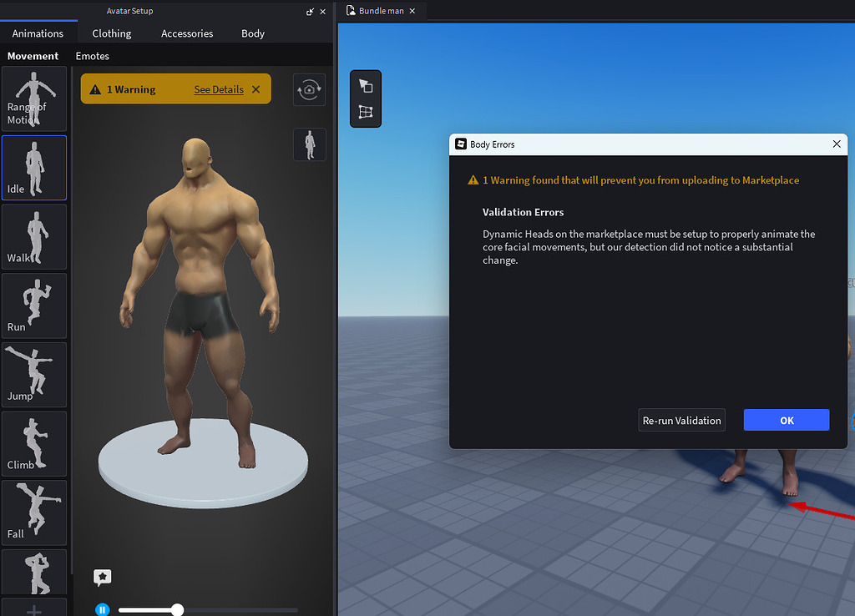The image size is (855, 616).
Task: Preview the Fall animation
Action: pyautogui.click(x=34, y=512)
